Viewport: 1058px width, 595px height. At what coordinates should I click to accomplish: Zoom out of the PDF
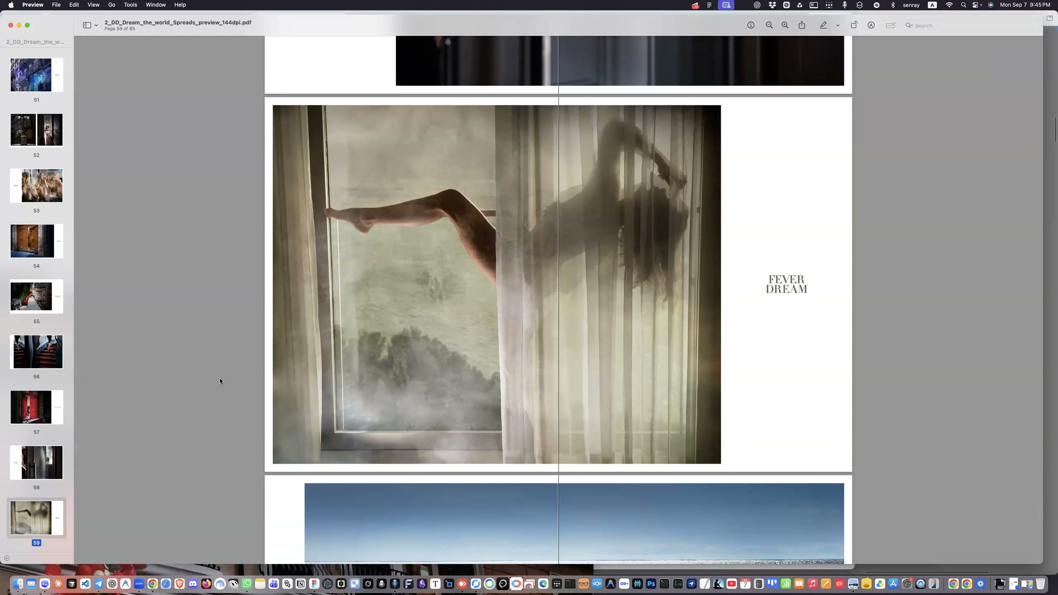tap(769, 25)
